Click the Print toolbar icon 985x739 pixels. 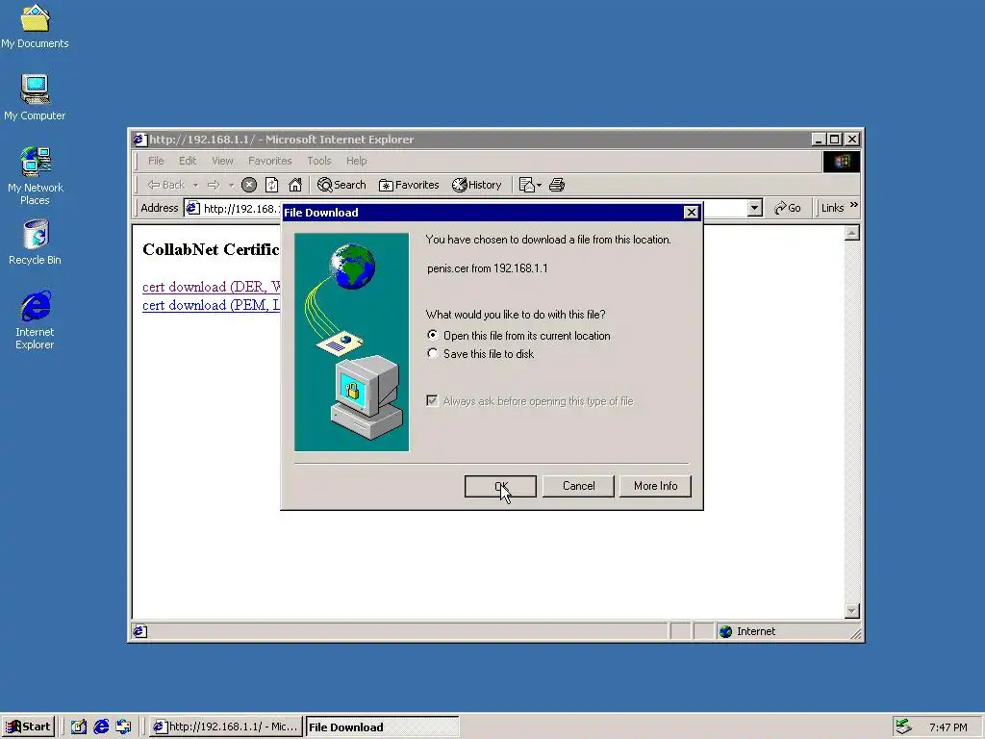pyautogui.click(x=557, y=185)
